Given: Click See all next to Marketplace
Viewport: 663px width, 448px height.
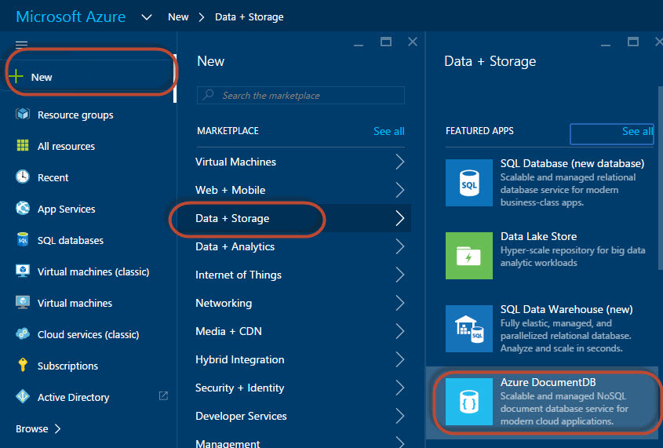Looking at the screenshot, I should click(388, 131).
